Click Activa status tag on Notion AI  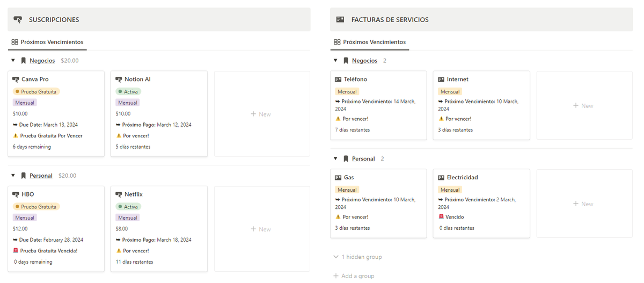pyautogui.click(x=128, y=92)
